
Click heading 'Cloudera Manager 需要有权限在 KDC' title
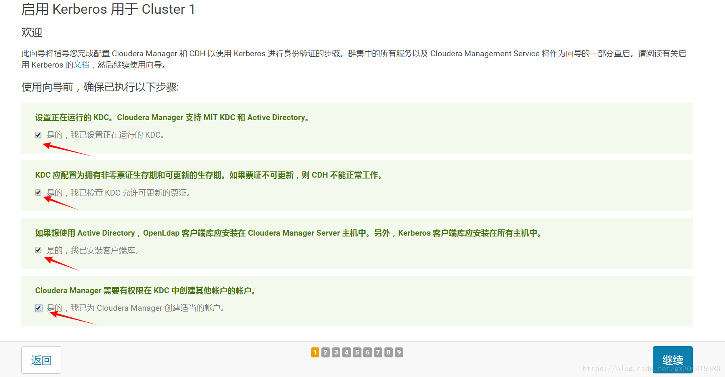coord(146,291)
